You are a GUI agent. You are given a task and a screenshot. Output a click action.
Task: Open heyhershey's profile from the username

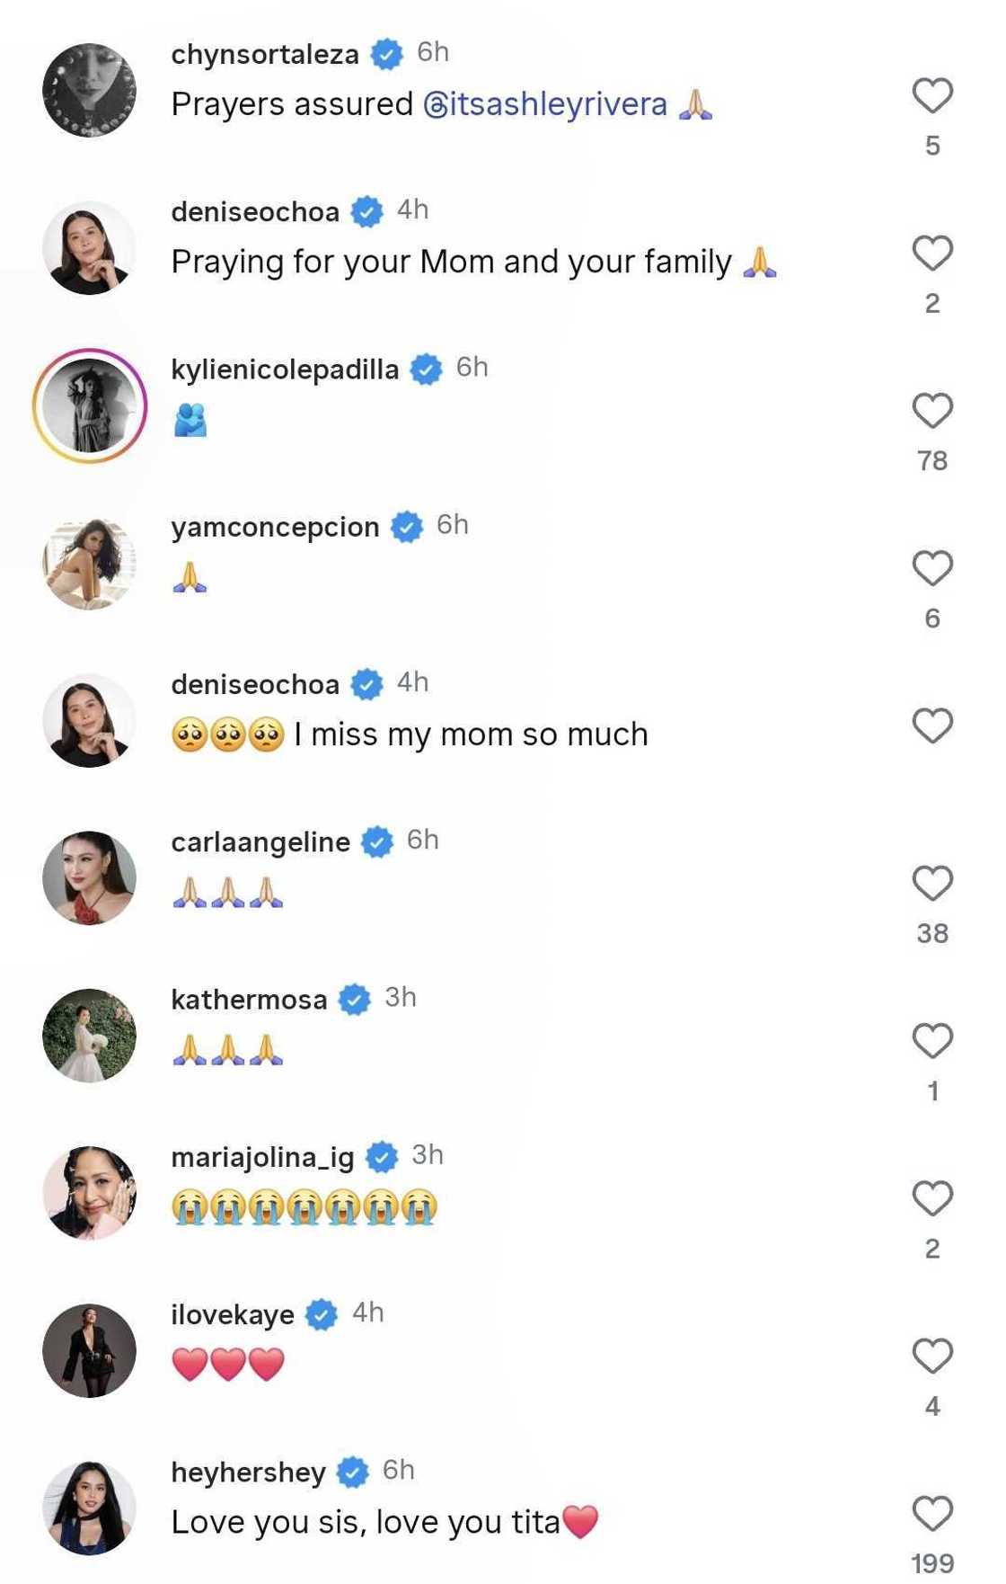coord(249,1471)
